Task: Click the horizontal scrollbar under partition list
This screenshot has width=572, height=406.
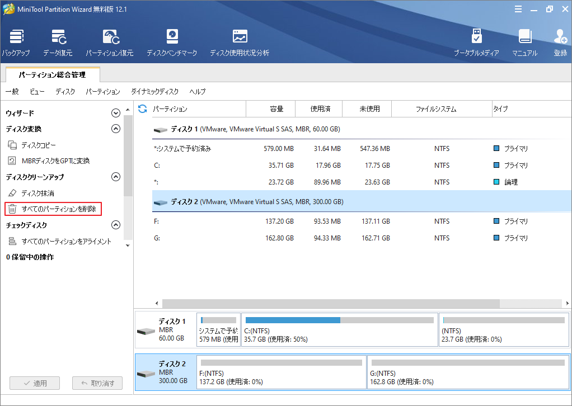Action: coord(331,303)
